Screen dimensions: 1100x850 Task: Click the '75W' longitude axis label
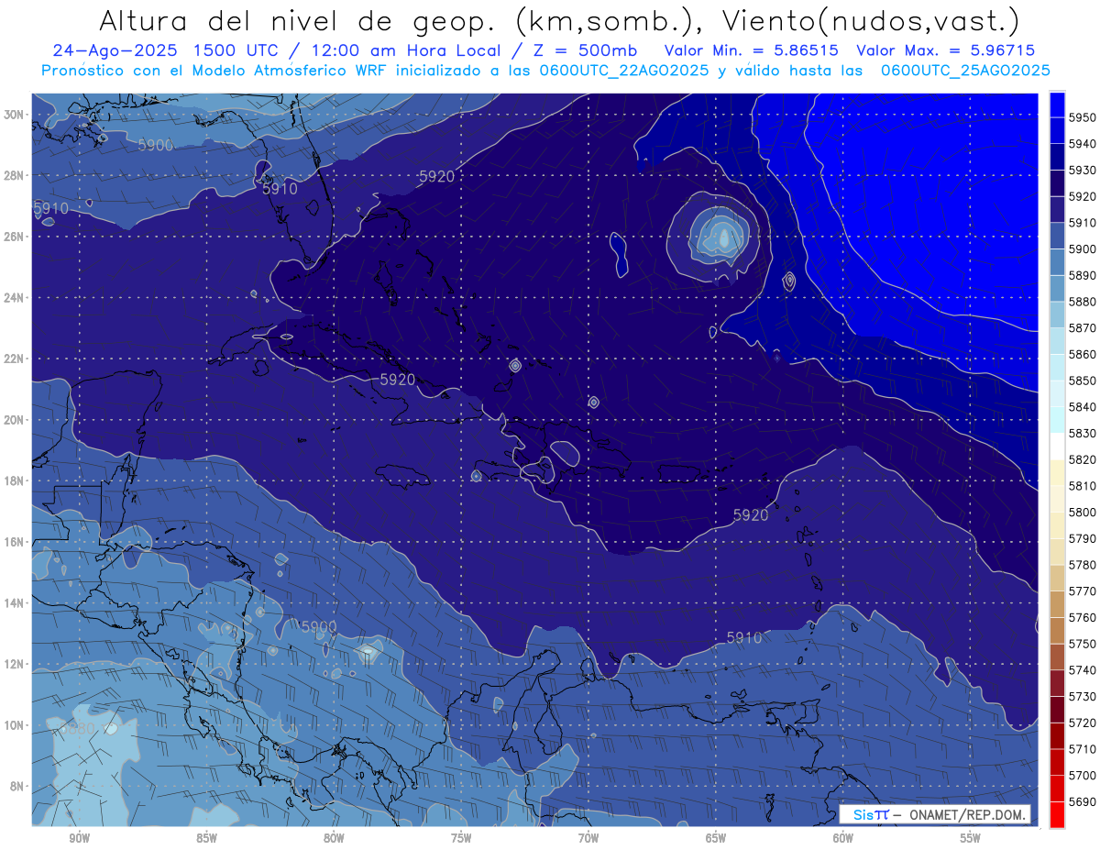(x=461, y=838)
